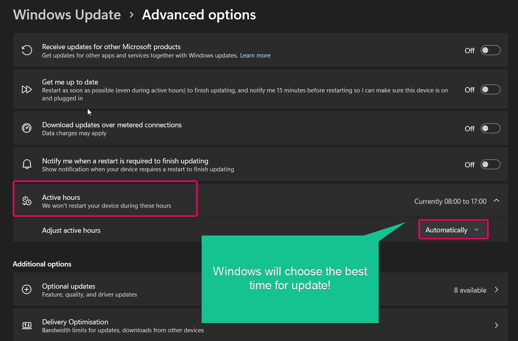The height and width of the screenshot is (341, 518).
Task: Toggle Receive updates for other Microsoft products
Action: pos(490,50)
